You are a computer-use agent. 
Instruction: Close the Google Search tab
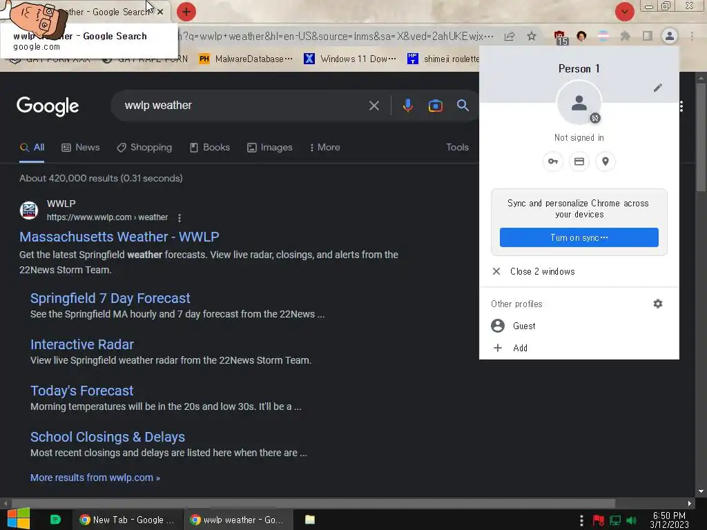160,12
